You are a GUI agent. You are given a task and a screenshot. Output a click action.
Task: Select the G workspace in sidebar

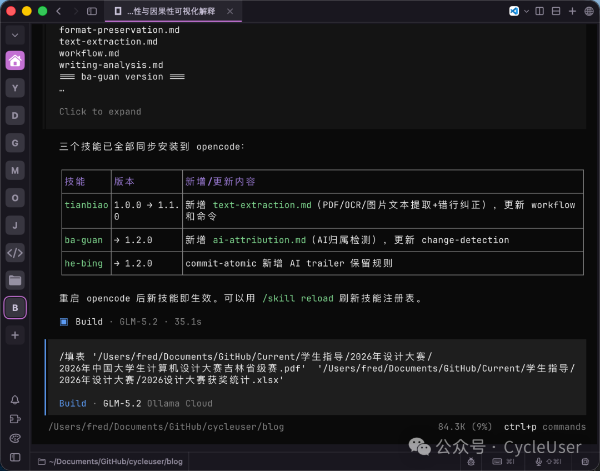click(x=15, y=143)
